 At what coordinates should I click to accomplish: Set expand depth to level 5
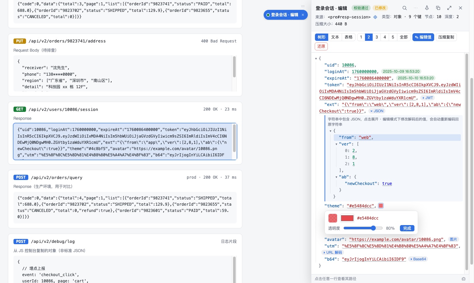click(x=393, y=37)
